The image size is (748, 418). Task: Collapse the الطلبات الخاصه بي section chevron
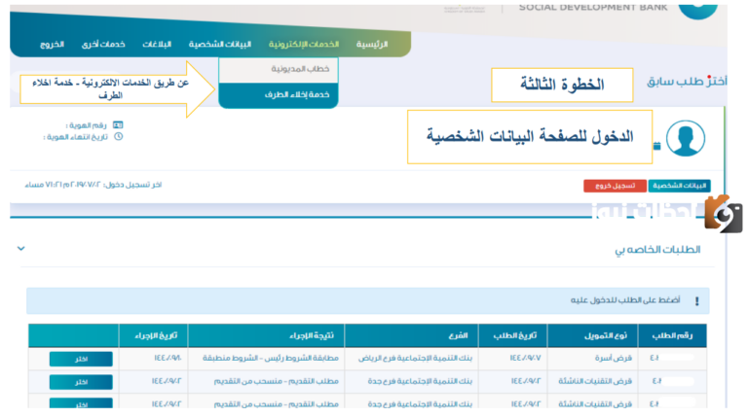click(x=21, y=249)
